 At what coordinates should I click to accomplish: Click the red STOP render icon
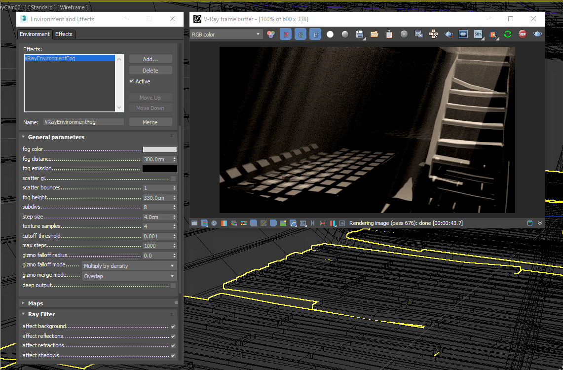523,35
